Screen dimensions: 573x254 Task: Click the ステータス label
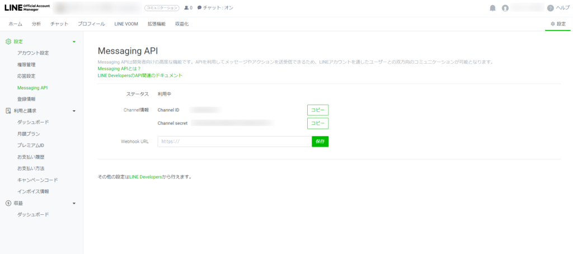138,94
